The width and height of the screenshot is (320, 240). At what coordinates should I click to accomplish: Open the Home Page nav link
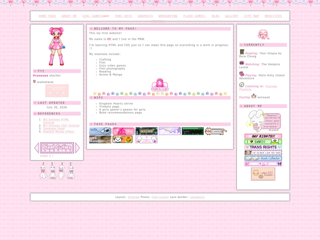(47, 16)
